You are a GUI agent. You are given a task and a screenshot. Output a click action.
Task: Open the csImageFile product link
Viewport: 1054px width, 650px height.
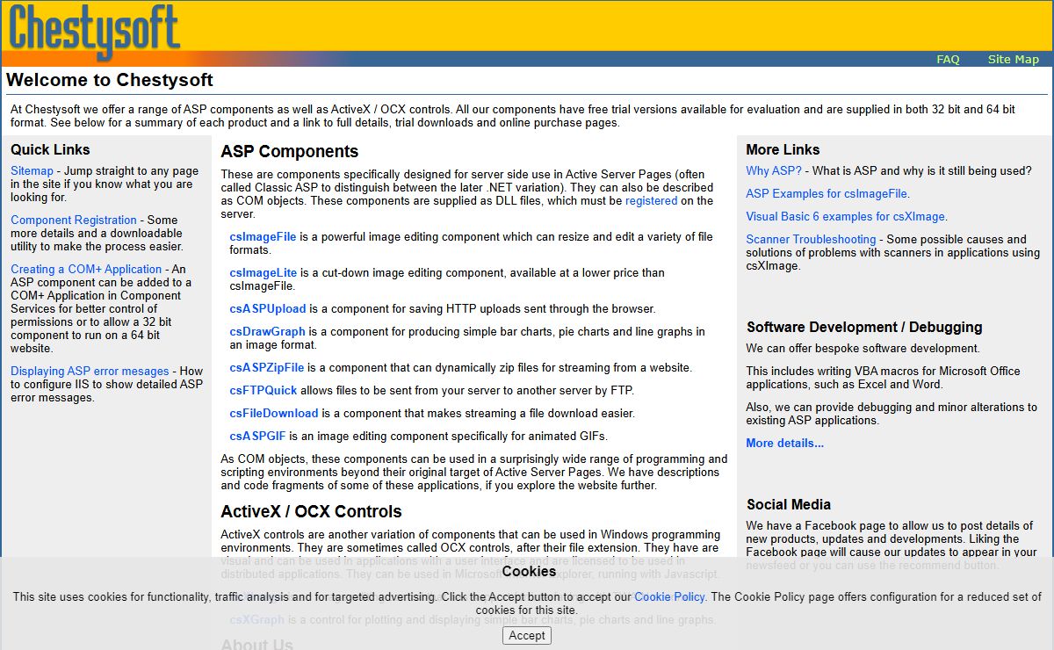[x=263, y=237]
